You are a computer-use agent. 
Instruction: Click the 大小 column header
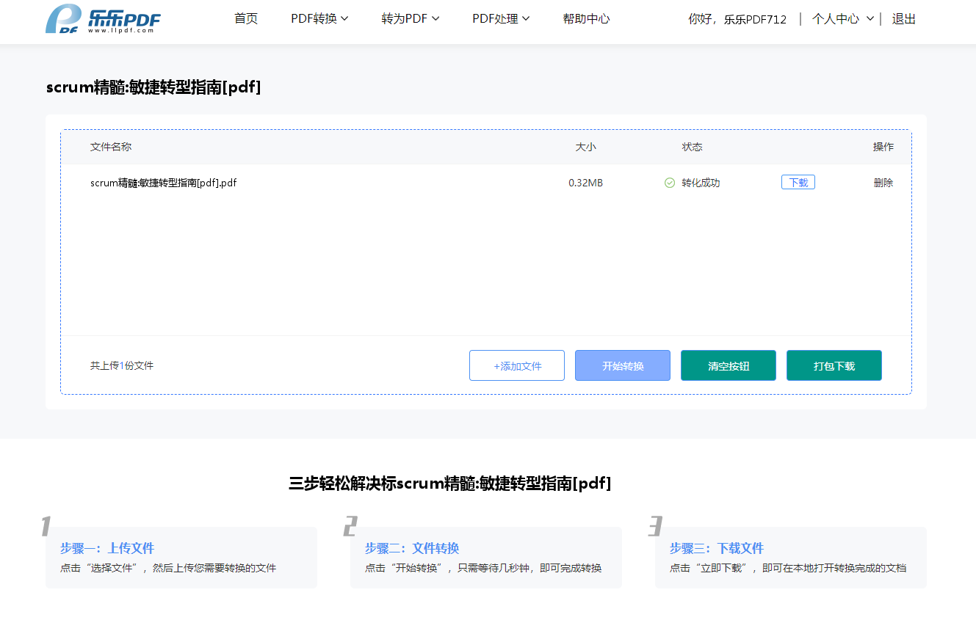pyautogui.click(x=585, y=147)
